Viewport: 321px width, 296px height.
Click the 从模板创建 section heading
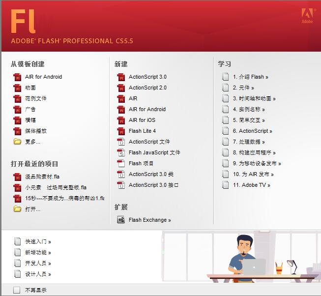[28, 64]
